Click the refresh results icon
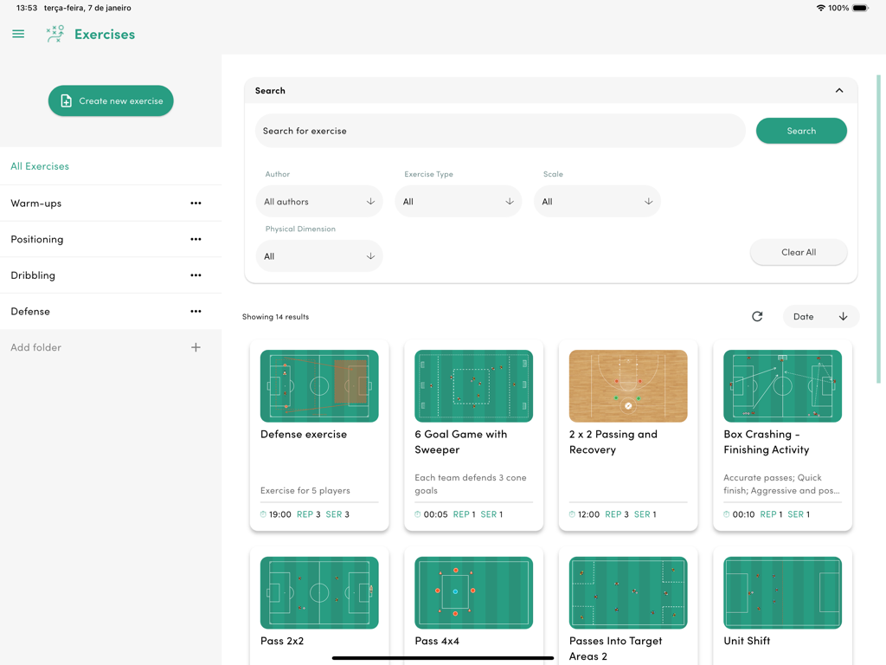 (757, 316)
